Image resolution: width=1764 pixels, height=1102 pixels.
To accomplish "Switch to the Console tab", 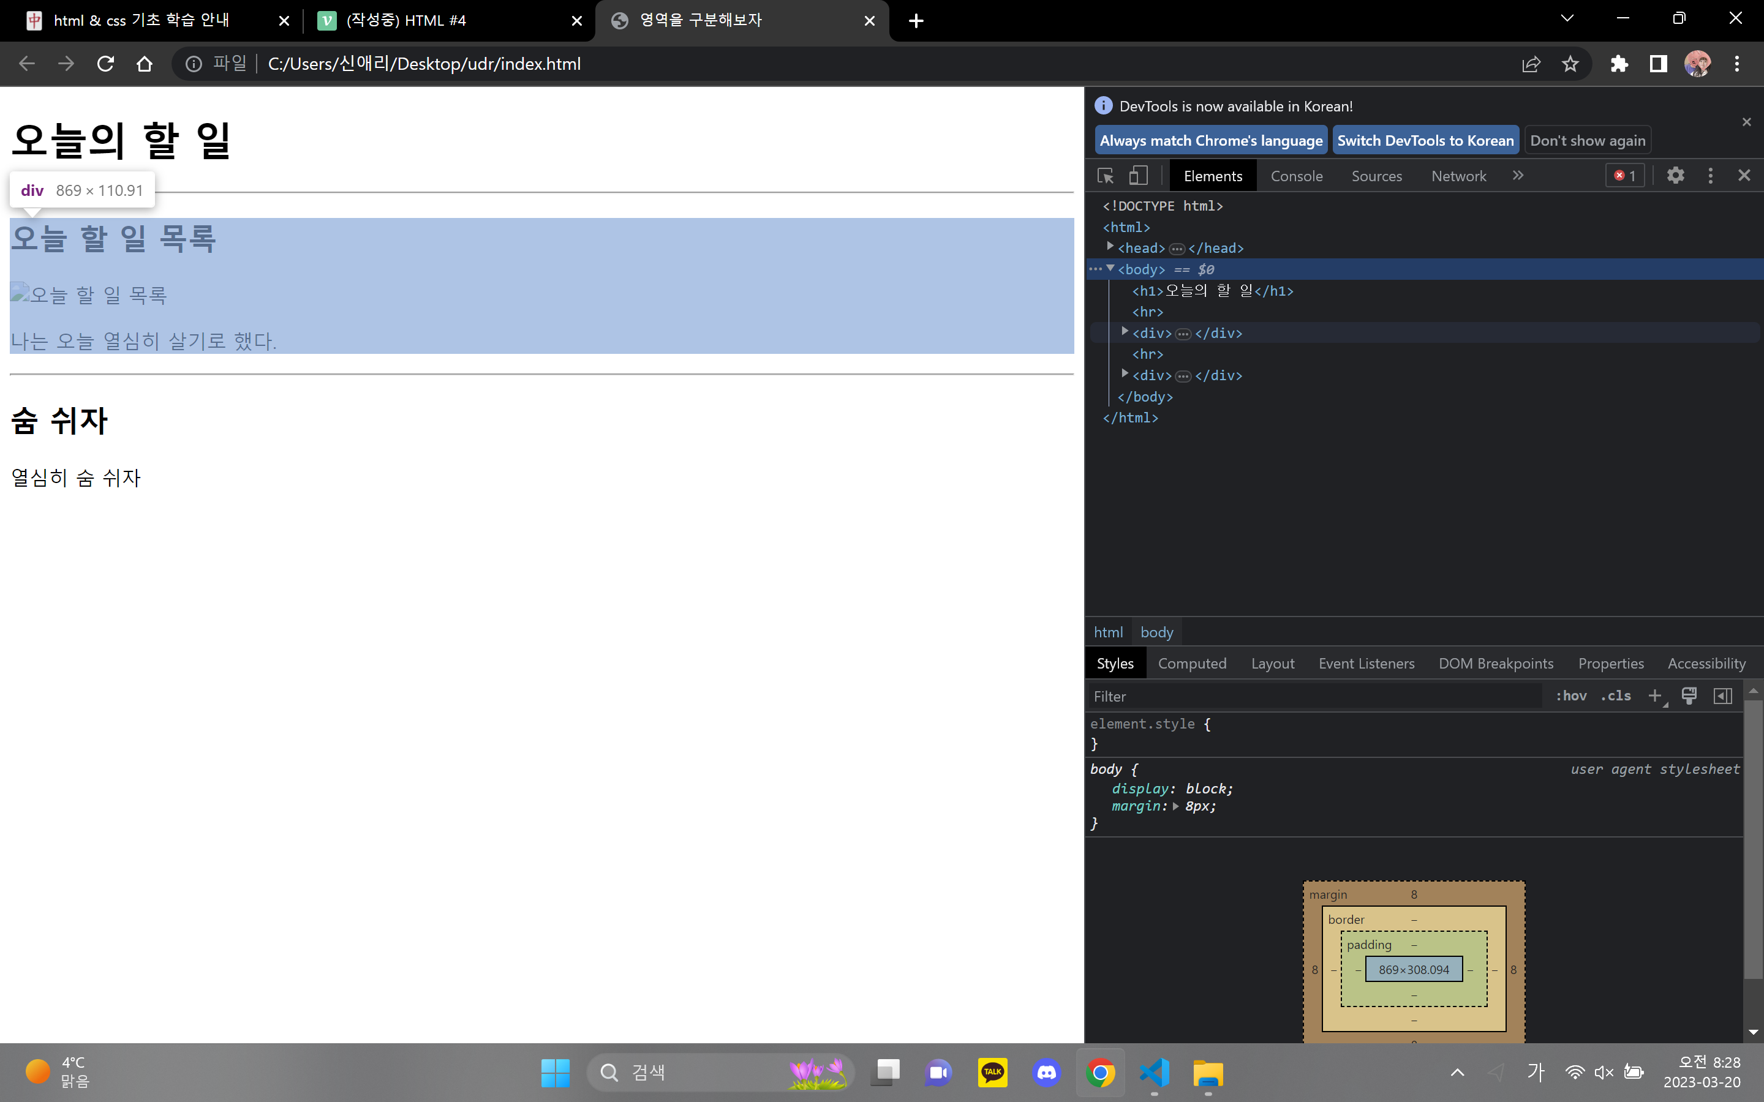I will click(1296, 176).
